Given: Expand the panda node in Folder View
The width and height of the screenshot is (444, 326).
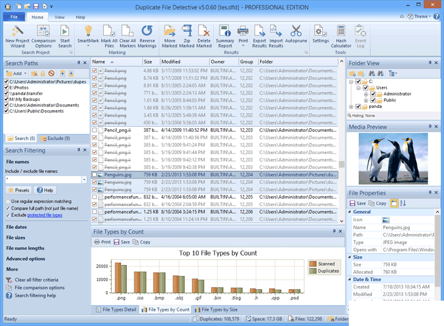Looking at the screenshot, I should 351,107.
